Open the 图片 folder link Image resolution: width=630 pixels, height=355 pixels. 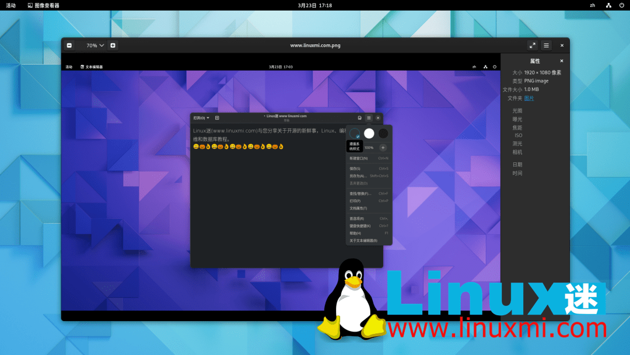coord(529,98)
